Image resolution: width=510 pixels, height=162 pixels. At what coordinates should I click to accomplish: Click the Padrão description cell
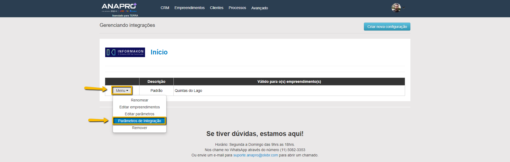[156, 91]
